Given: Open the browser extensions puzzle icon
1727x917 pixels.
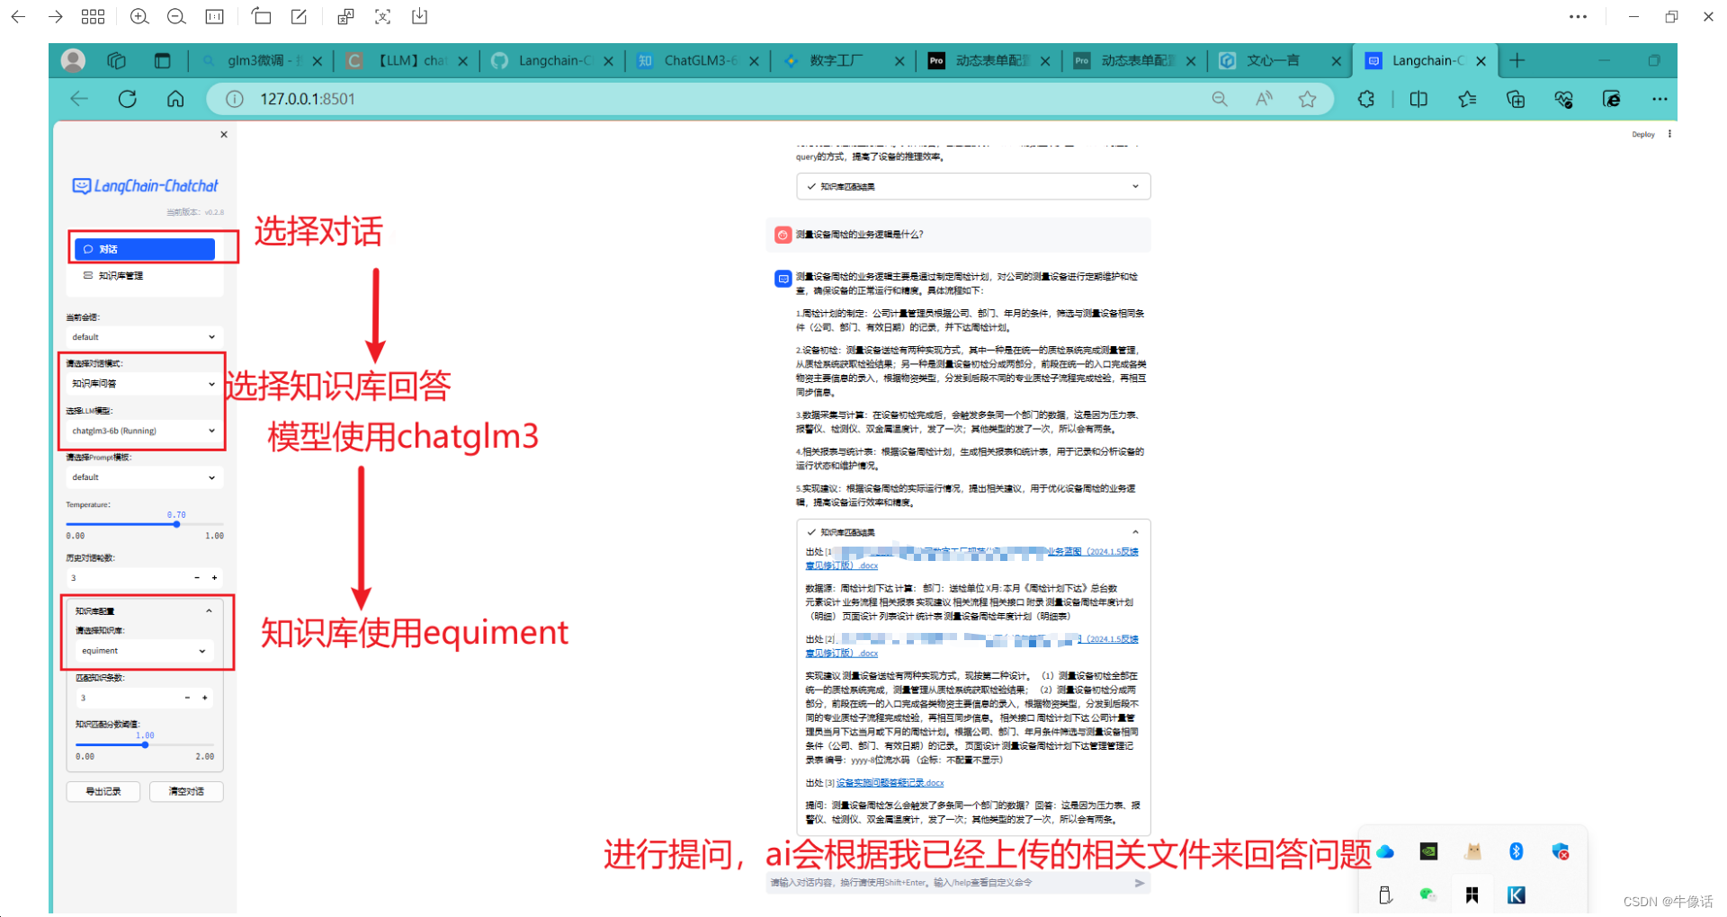Looking at the screenshot, I should 1366,99.
